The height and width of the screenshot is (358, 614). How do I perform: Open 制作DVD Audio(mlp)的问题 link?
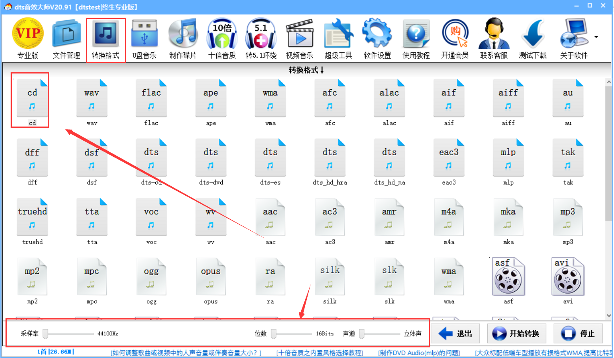tap(419, 353)
